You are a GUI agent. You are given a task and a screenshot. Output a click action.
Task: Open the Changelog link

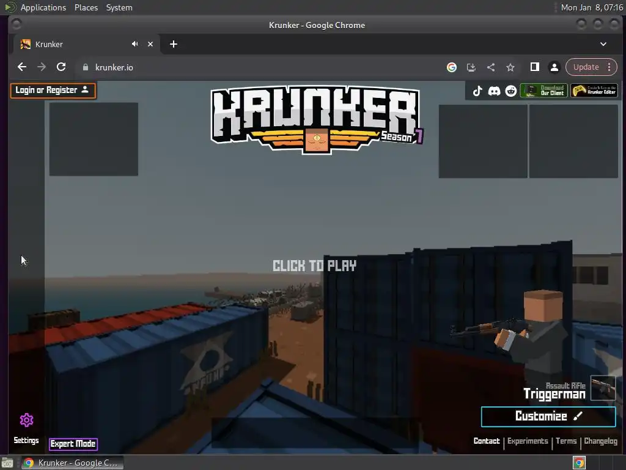pos(600,441)
